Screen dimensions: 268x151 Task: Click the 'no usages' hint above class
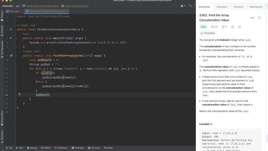click(x=22, y=25)
